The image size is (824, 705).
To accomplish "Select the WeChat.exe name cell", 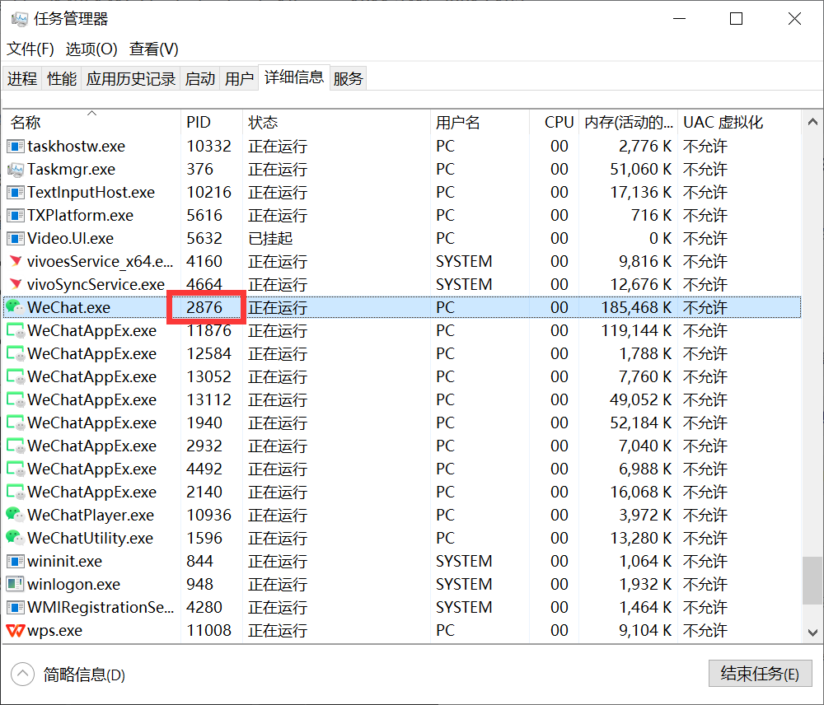I will 69,307.
